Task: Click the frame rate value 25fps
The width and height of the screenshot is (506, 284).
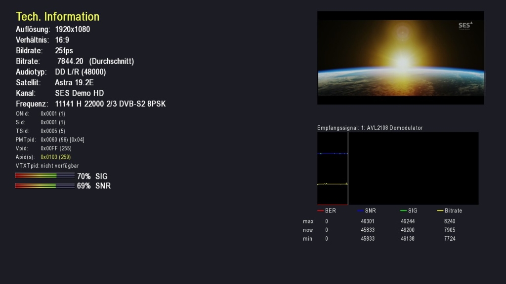Action: [64, 51]
